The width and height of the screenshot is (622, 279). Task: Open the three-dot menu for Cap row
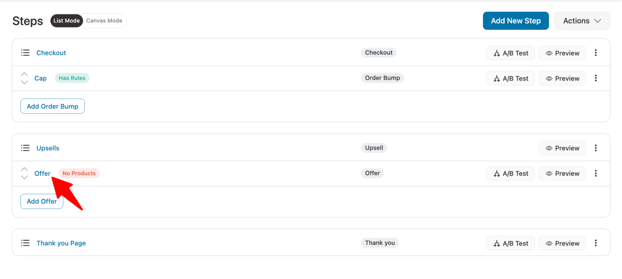(596, 78)
